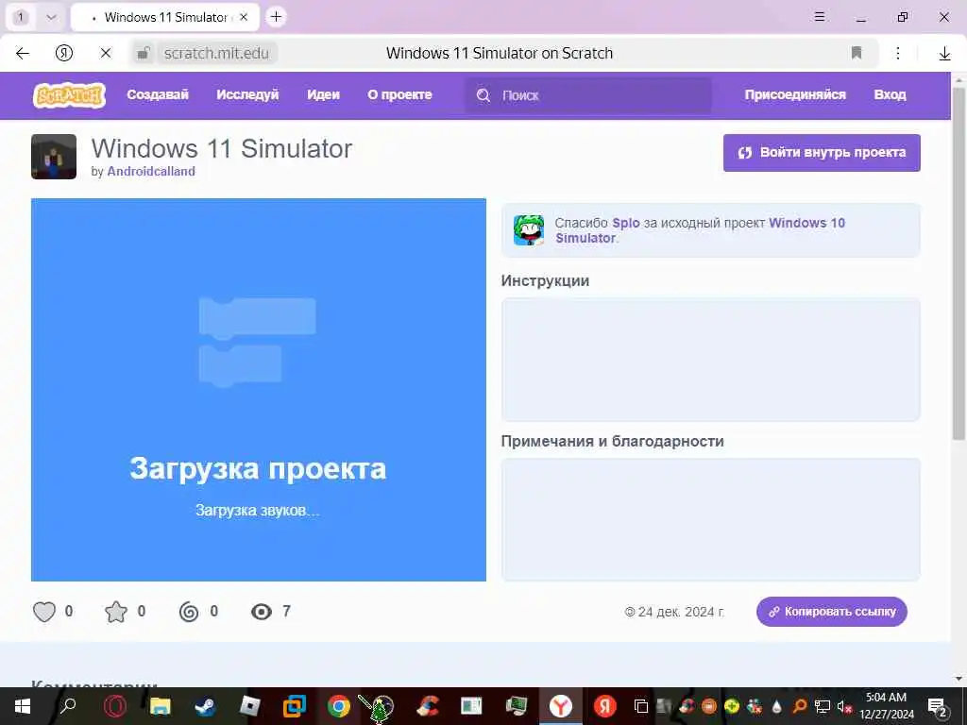This screenshot has height=725, width=967.
Task: Open Google Chrome from the taskbar
Action: pos(339,706)
